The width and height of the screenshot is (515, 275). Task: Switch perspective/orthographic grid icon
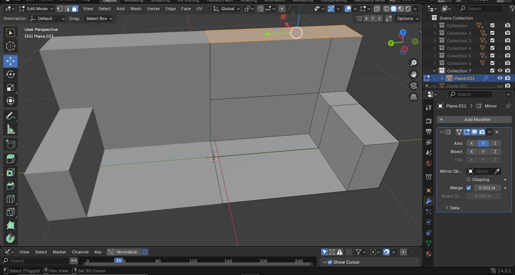[x=414, y=97]
